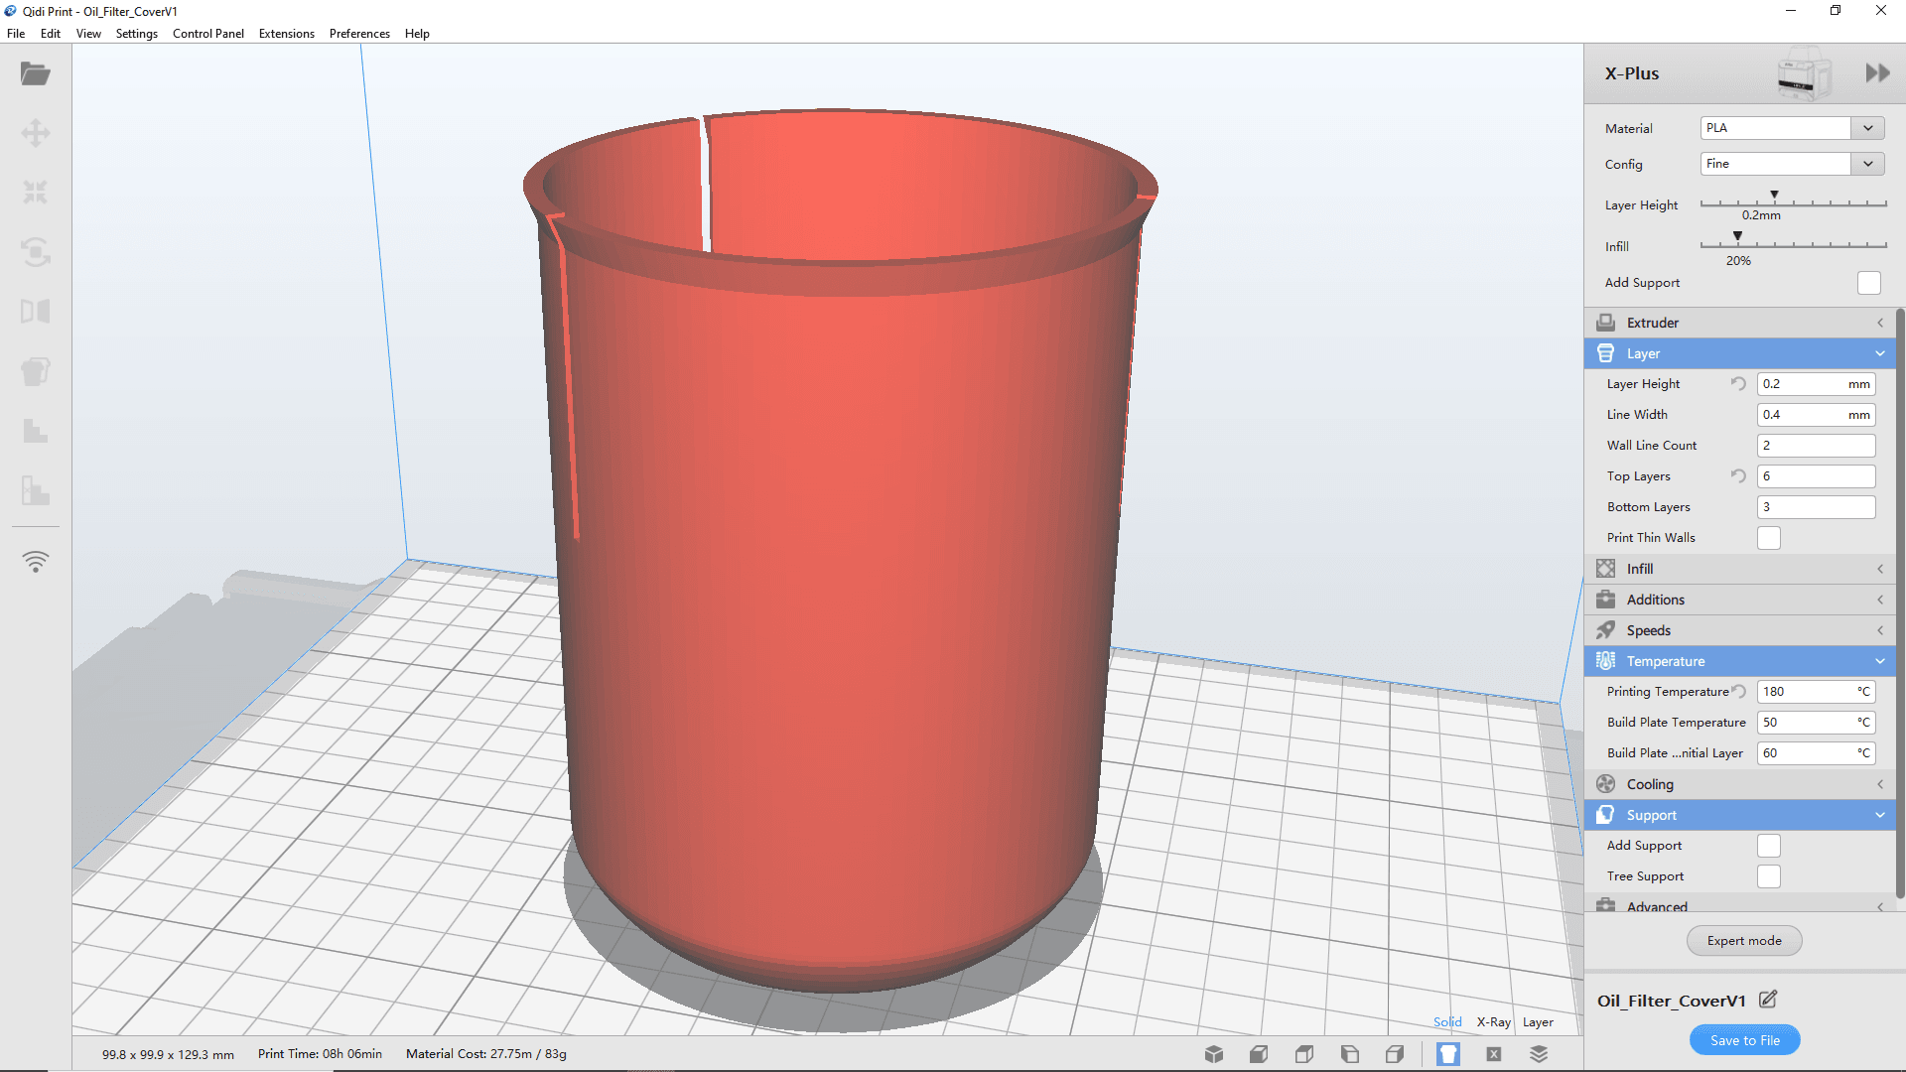Click the Bottom Layers input field
This screenshot has width=1906, height=1072.
click(x=1816, y=507)
